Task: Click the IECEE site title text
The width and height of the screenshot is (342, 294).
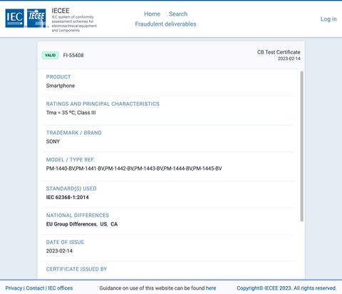Action: [61, 11]
